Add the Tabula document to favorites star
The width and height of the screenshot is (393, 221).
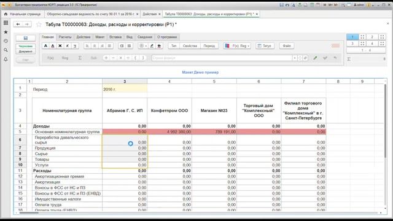click(x=39, y=25)
